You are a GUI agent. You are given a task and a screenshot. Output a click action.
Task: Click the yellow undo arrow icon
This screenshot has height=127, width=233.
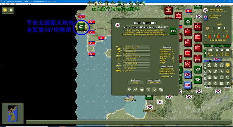[228, 71]
